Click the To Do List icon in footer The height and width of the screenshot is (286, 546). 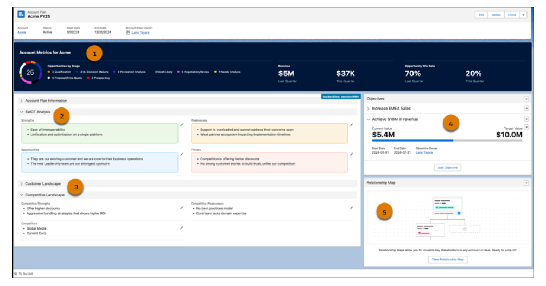pos(15,274)
